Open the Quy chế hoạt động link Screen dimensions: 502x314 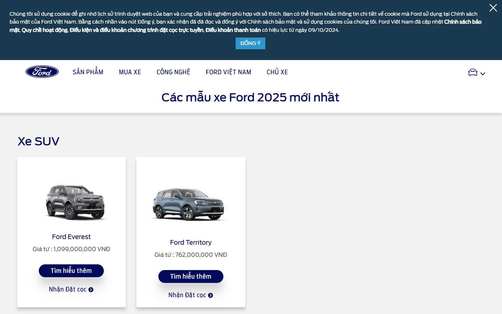click(44, 30)
